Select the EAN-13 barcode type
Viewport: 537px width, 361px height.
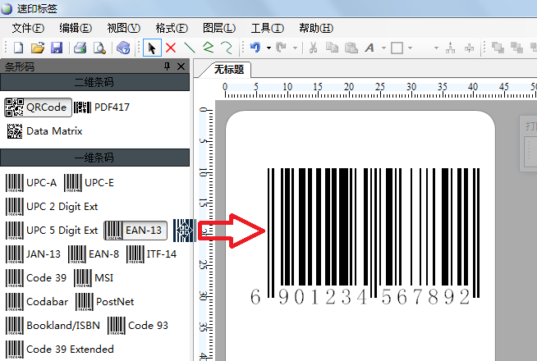(x=135, y=231)
